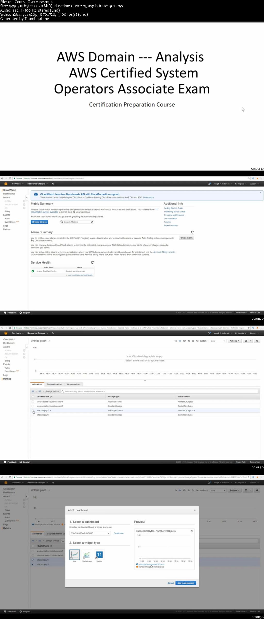Image resolution: width=264 pixels, height=619 pixels.
Task: Focus the Search Metrics field
Action: click(x=77, y=222)
